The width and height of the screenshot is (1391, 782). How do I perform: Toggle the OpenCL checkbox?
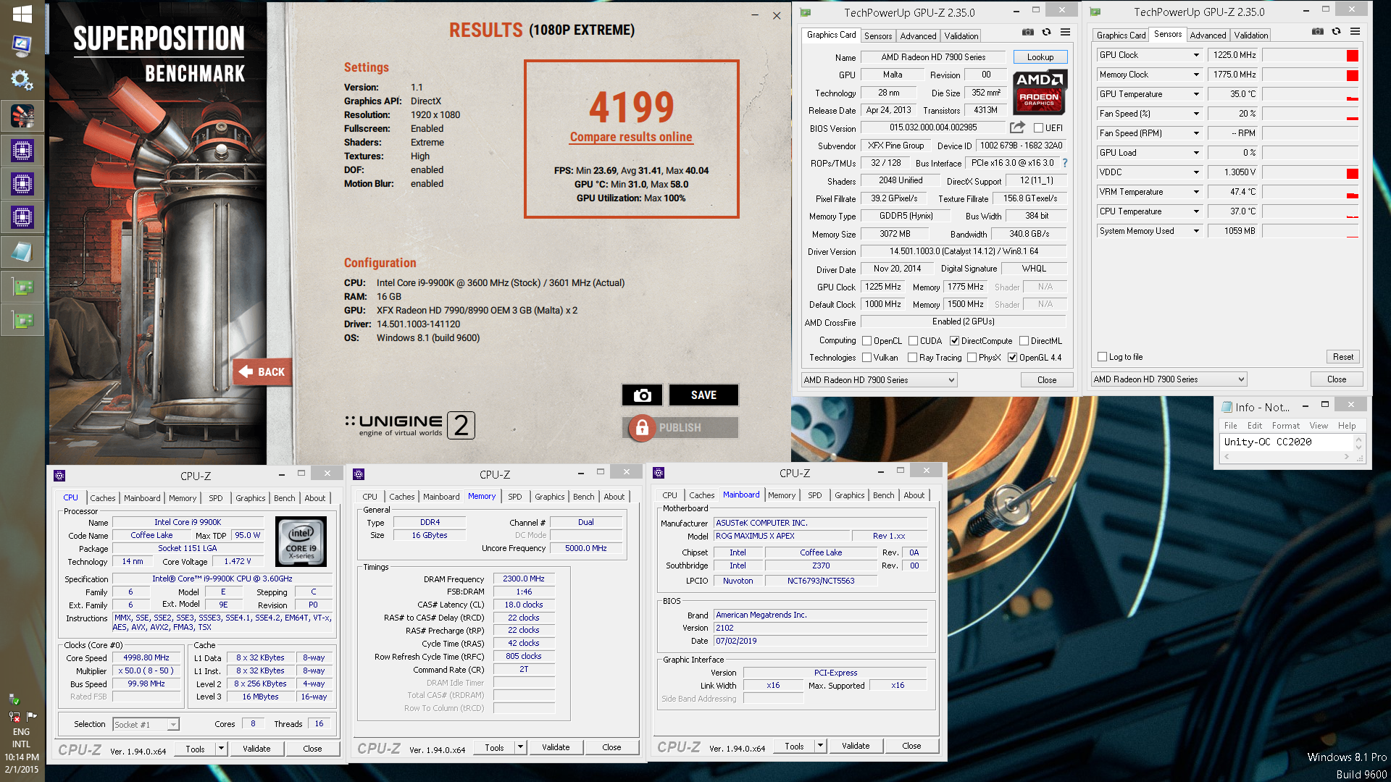[x=866, y=341]
